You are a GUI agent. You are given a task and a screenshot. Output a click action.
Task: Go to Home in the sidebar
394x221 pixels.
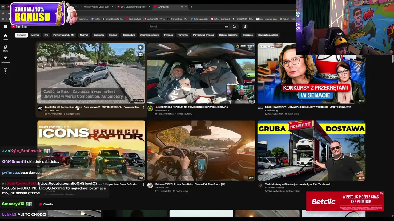(5, 37)
